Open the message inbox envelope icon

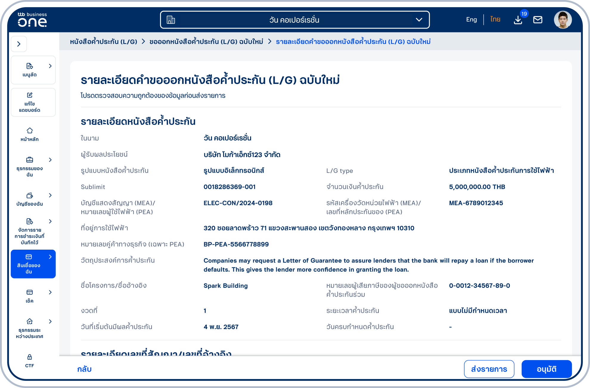coord(538,20)
